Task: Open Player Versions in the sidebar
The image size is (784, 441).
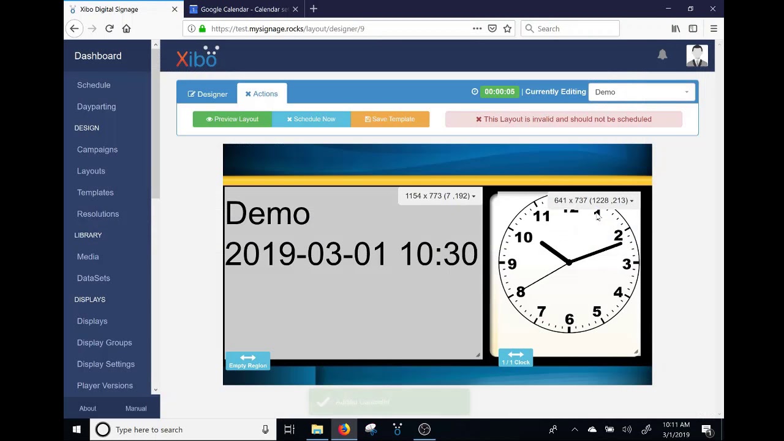Action: tap(105, 385)
